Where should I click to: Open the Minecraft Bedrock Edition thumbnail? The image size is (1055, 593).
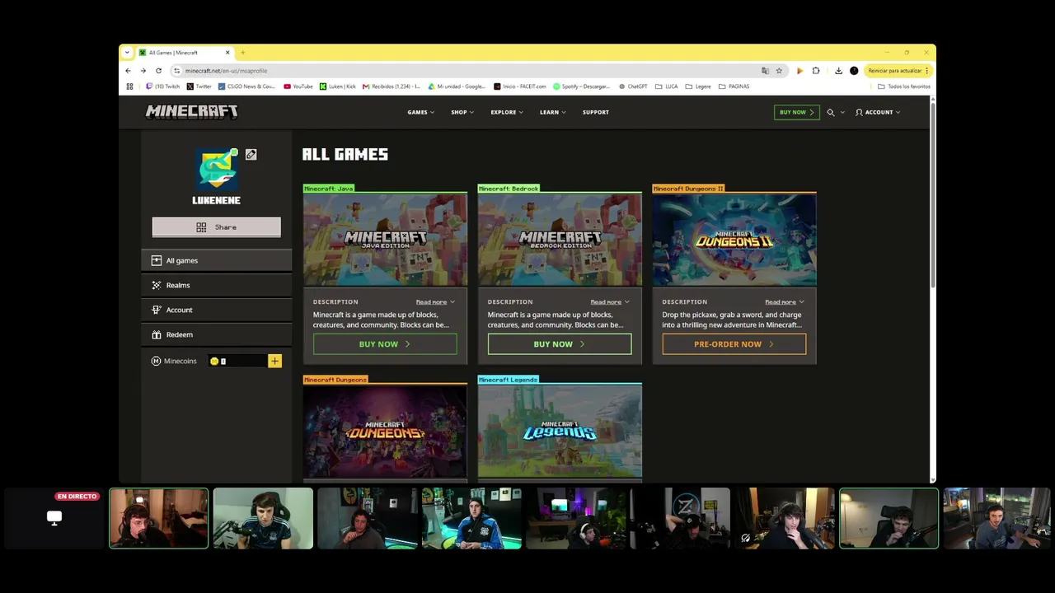point(560,240)
